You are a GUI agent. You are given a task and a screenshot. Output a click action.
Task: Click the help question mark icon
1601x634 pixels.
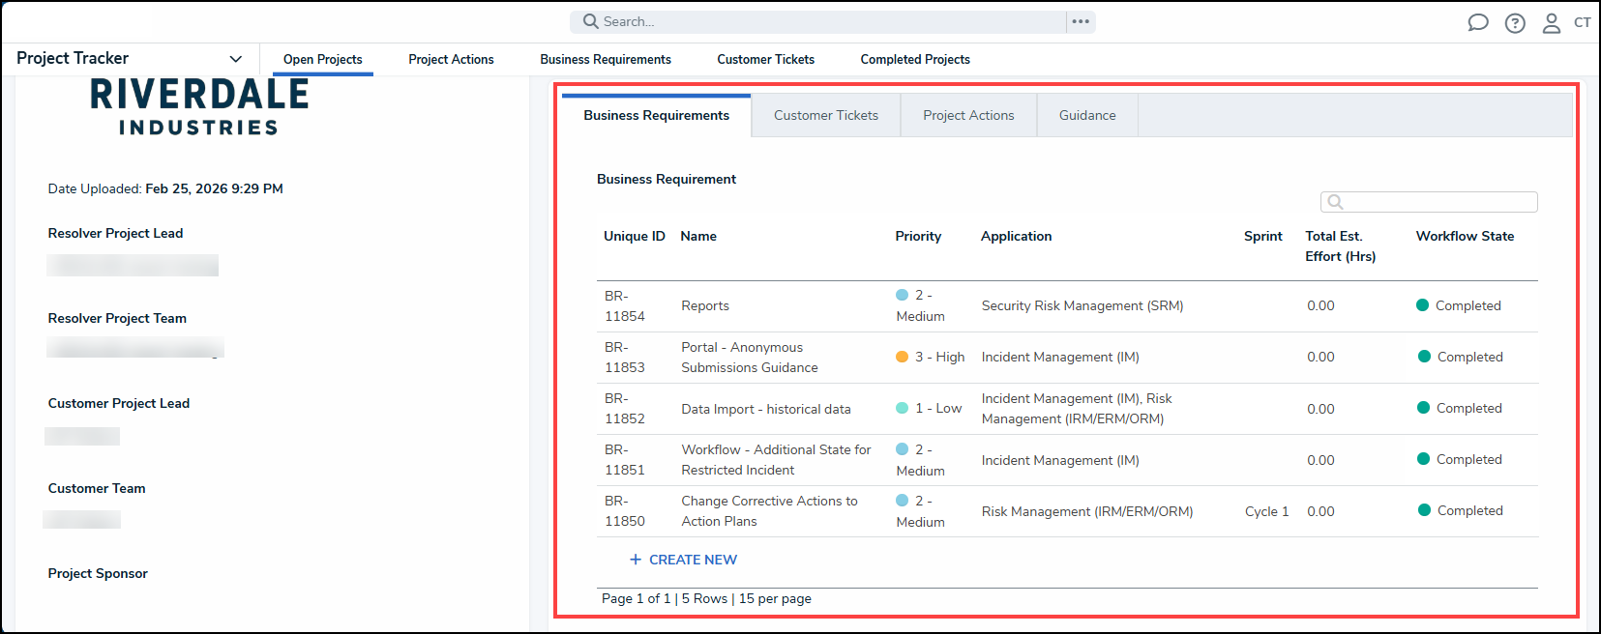[x=1515, y=23]
